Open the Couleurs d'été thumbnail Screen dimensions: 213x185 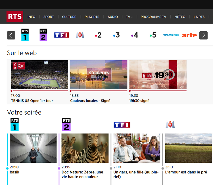click(x=99, y=75)
